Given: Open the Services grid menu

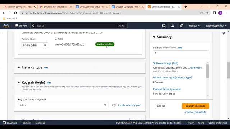Looking at the screenshot, I should [21, 25].
